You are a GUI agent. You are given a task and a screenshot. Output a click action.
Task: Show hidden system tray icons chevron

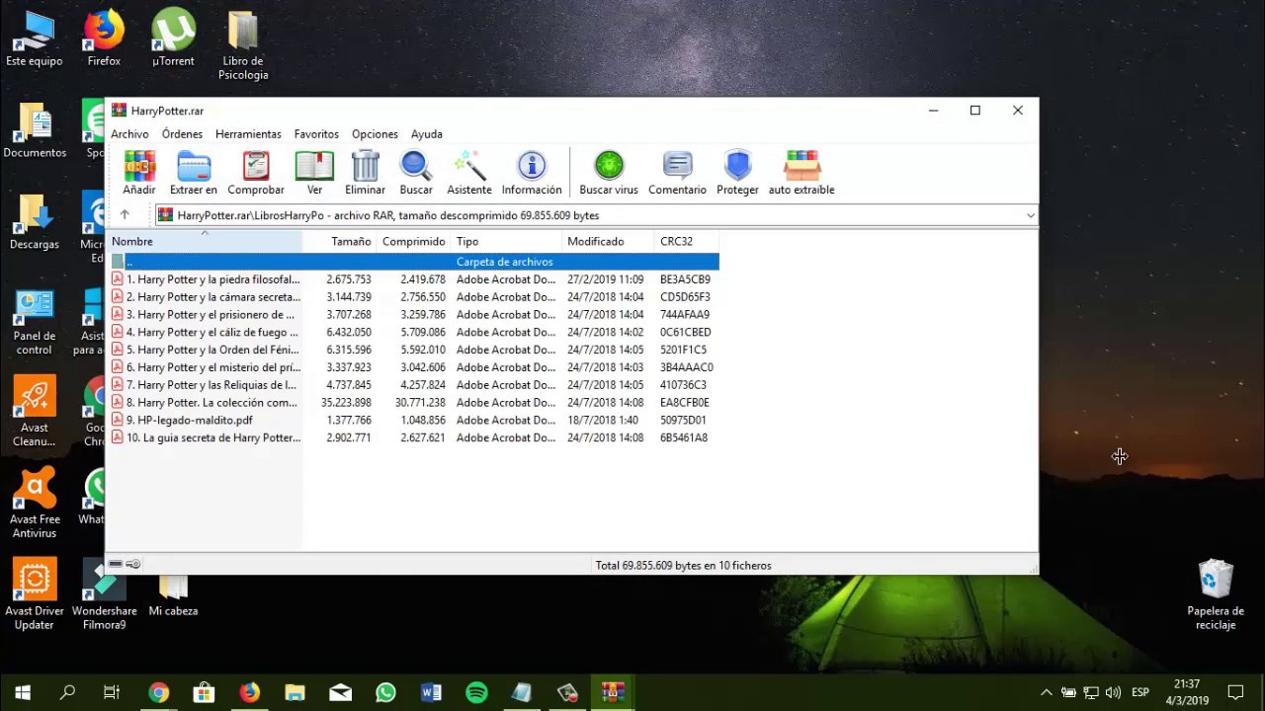pyautogui.click(x=1047, y=692)
